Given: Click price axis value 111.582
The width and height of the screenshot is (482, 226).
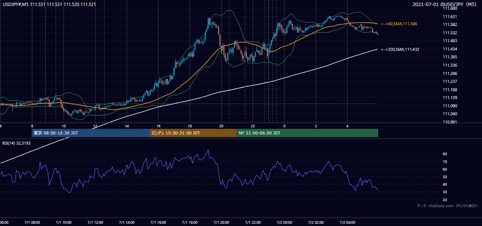Looking at the screenshot, I should pos(450,24).
